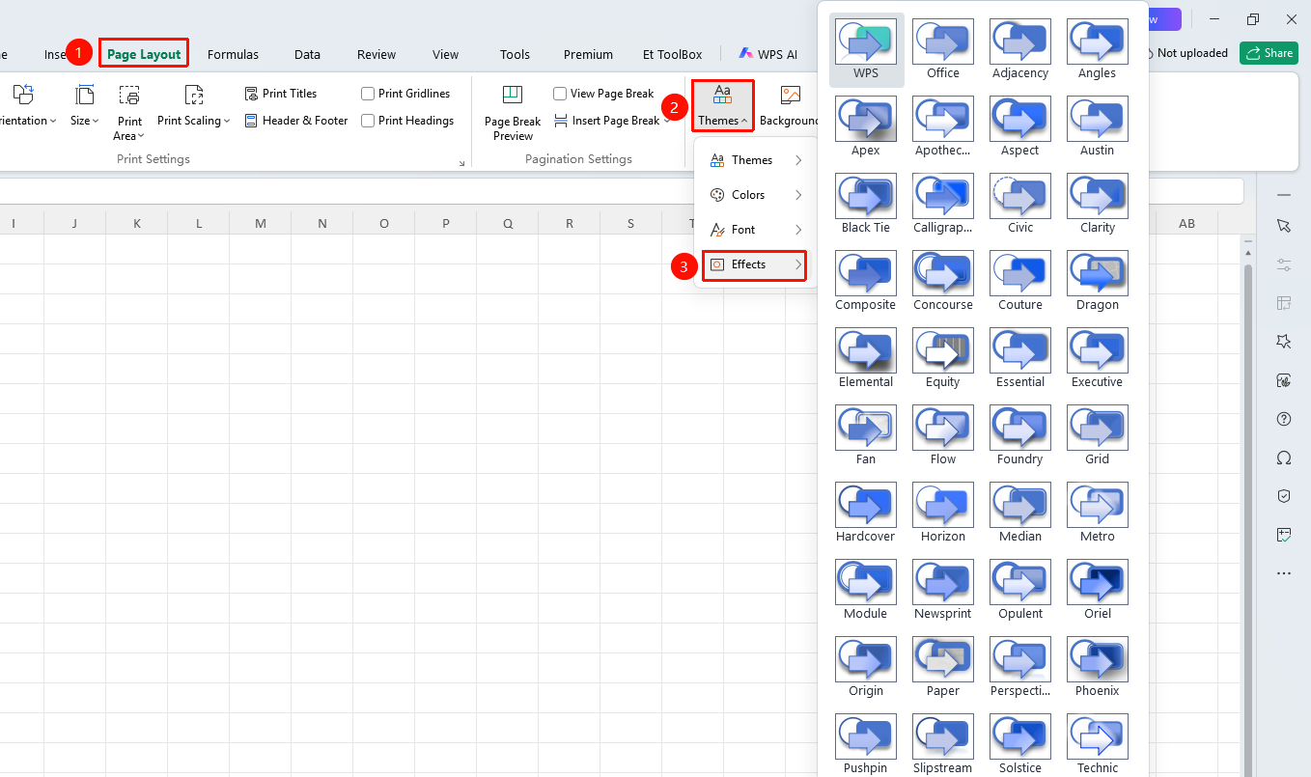Click the green Share button
This screenshot has width=1311, height=777.
1269,53
